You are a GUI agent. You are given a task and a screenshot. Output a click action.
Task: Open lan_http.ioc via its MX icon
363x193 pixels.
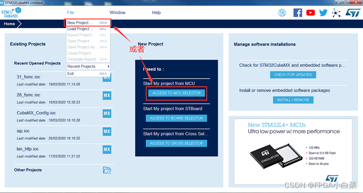[107, 149]
